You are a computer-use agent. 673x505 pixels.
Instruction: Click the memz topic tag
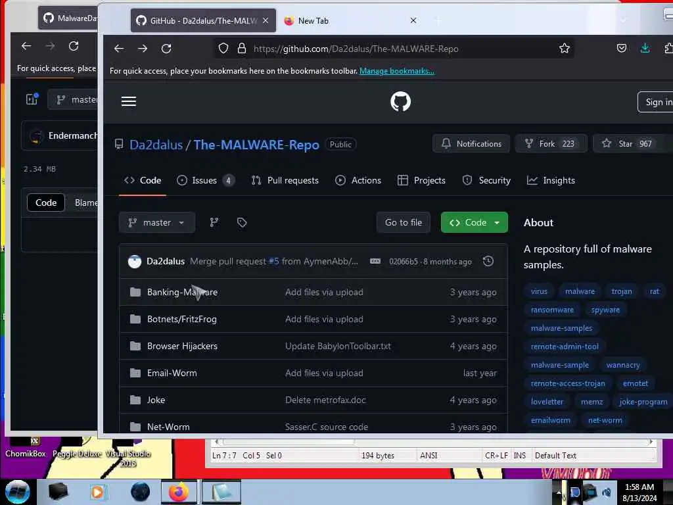pos(592,402)
